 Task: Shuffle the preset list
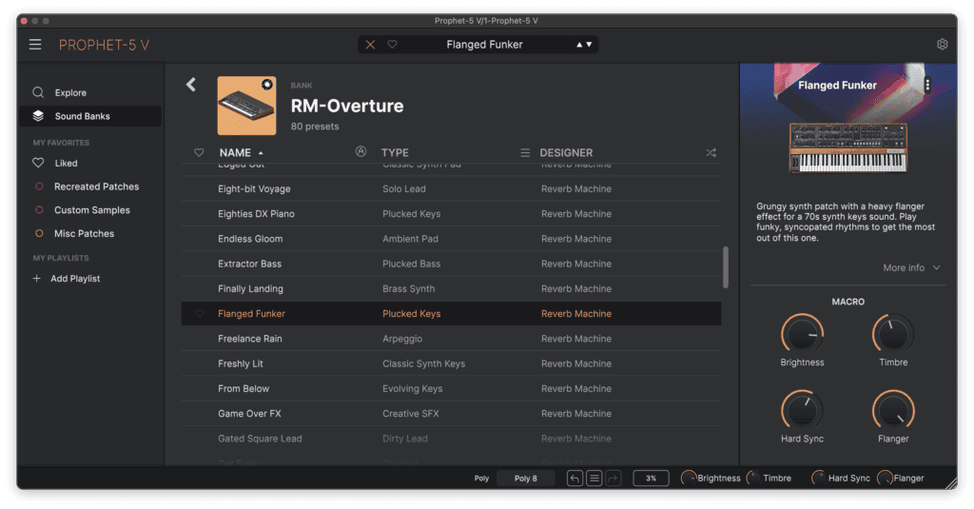pos(711,153)
